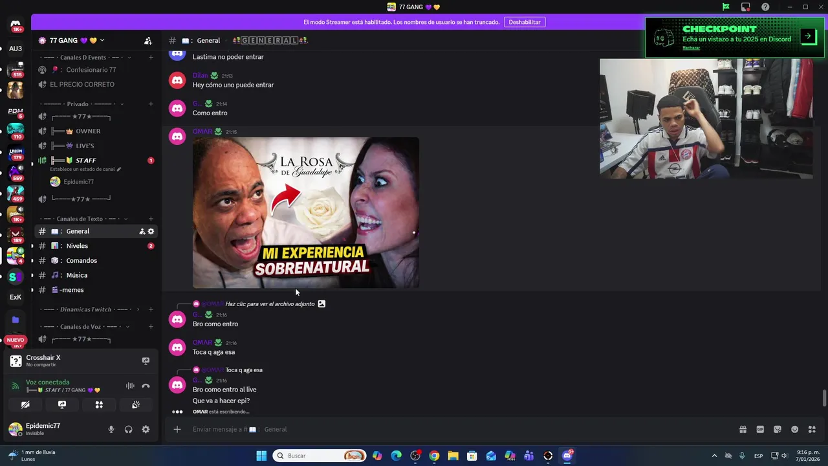This screenshot has height=466, width=828.
Task: Open emoji picker in message bar
Action: (795, 429)
